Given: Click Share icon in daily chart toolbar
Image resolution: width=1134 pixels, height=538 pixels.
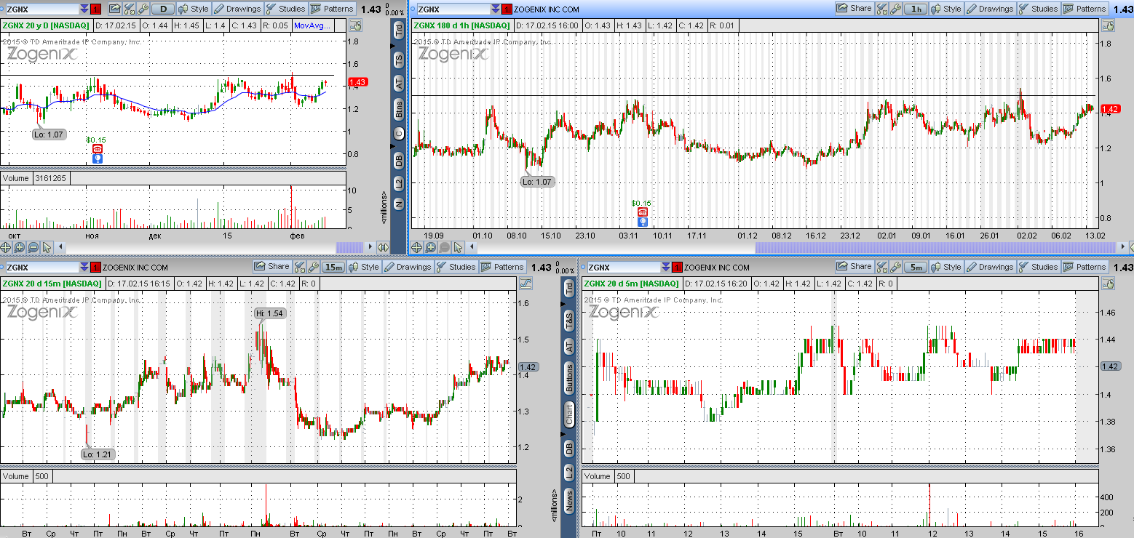Looking at the screenshot, I should [115, 9].
